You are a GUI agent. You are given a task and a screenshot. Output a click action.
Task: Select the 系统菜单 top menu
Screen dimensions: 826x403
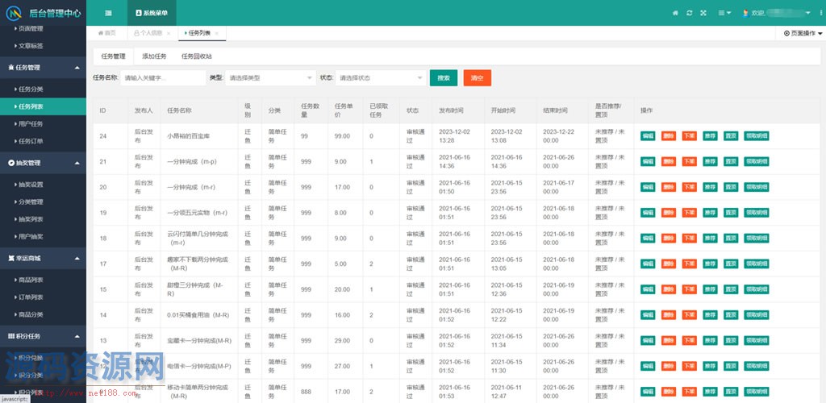tap(152, 13)
